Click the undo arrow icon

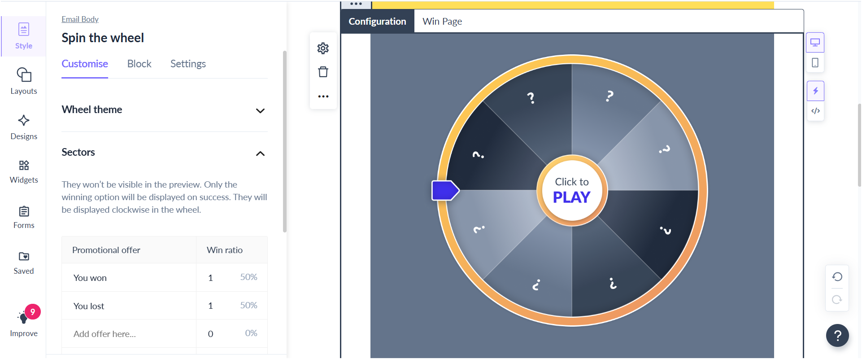click(x=837, y=276)
